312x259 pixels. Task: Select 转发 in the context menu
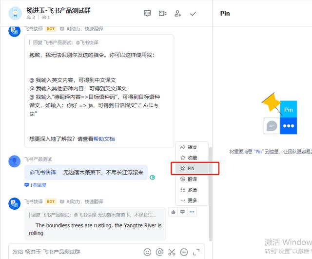click(192, 147)
